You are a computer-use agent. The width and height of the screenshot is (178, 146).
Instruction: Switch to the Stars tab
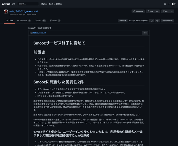point(40,21)
